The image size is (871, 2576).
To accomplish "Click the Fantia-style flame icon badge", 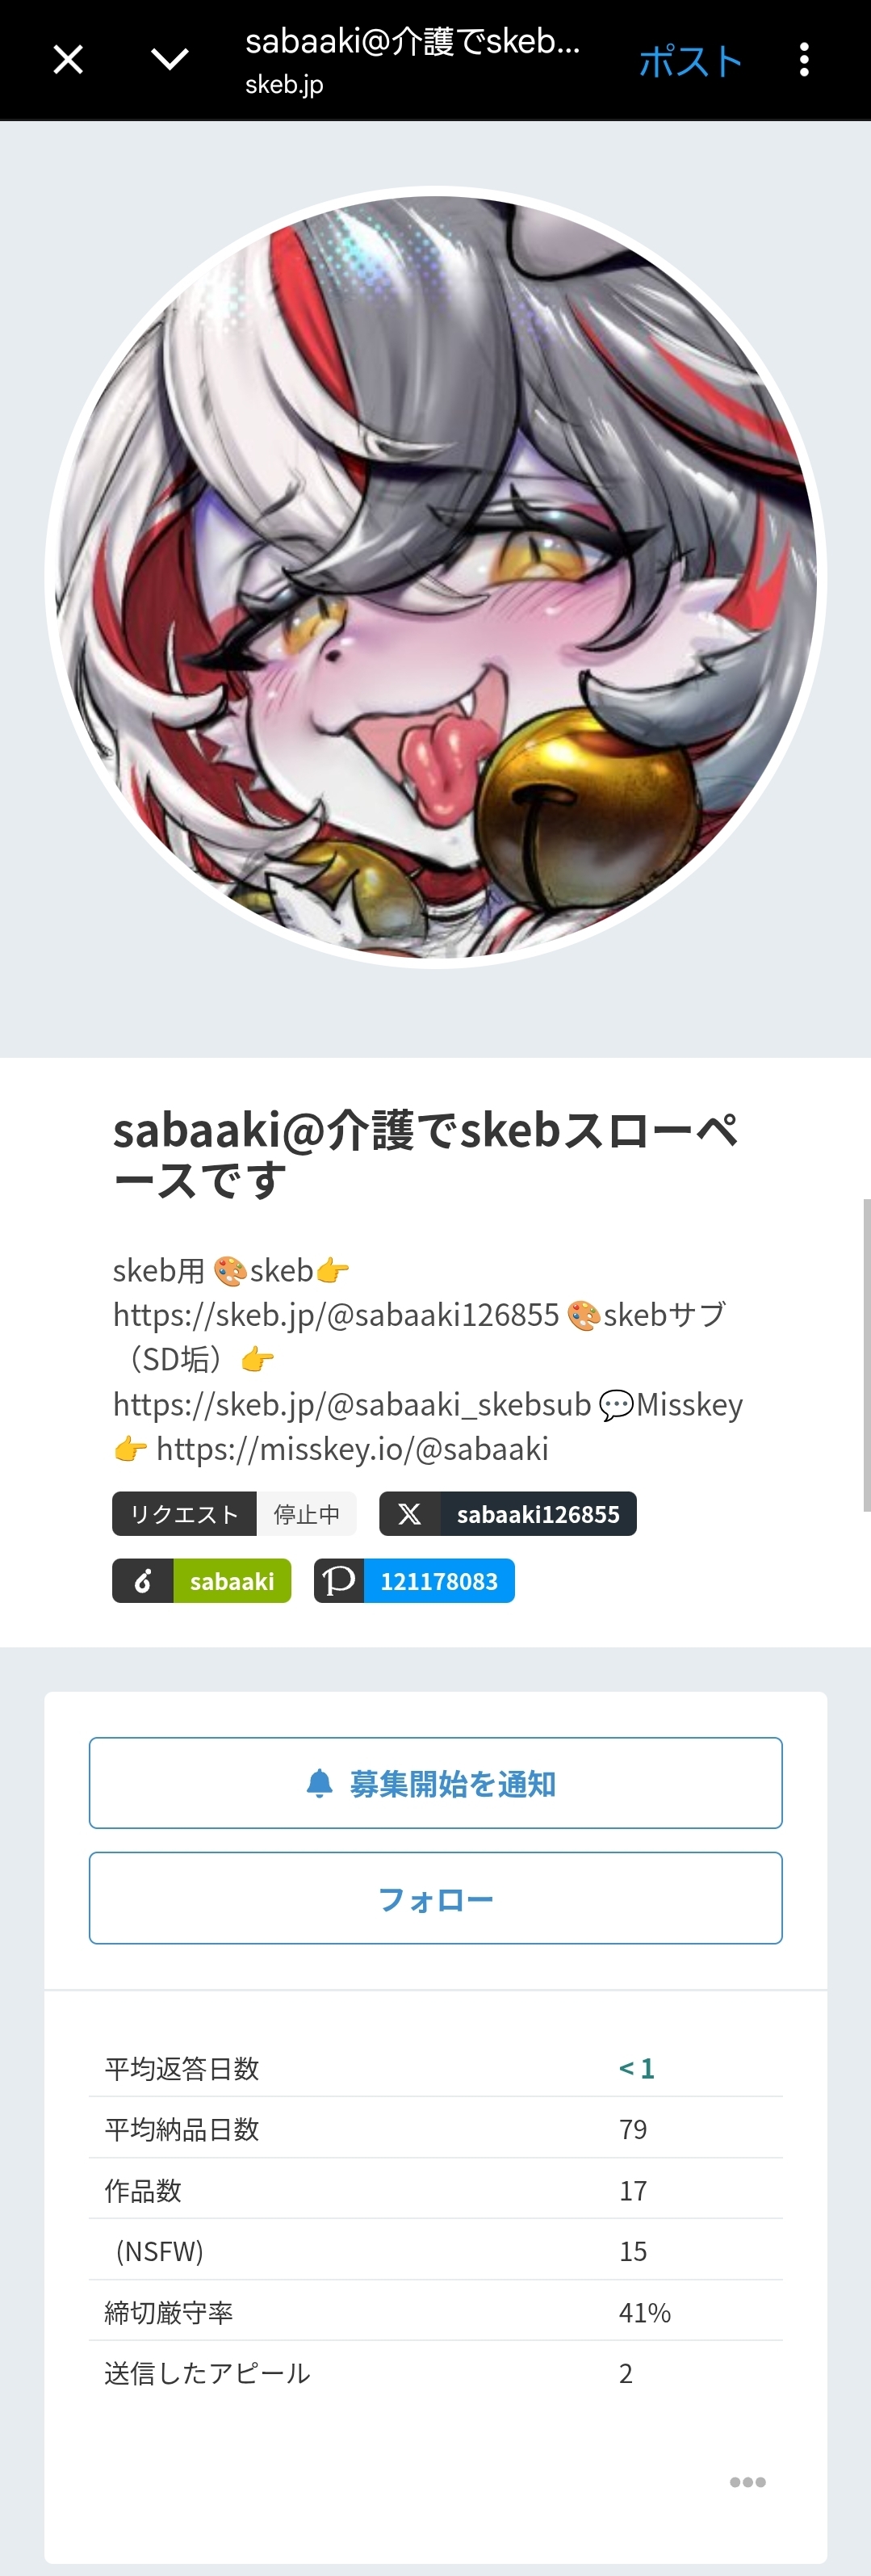I will [143, 1581].
